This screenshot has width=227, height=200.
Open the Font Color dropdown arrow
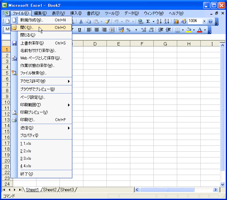(x=205, y=30)
